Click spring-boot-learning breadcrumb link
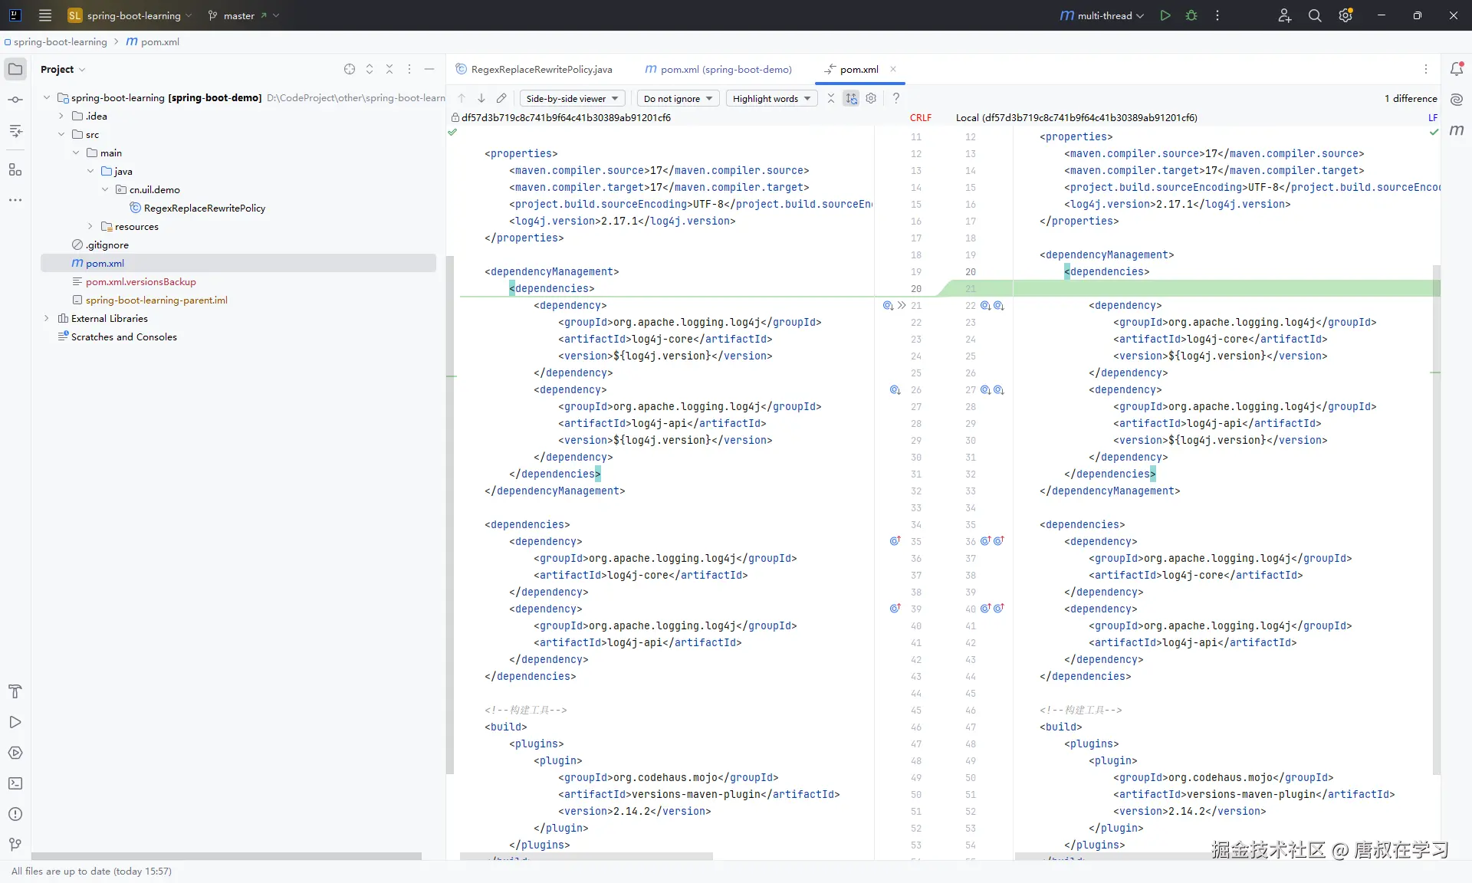This screenshot has height=883, width=1472. point(60,41)
